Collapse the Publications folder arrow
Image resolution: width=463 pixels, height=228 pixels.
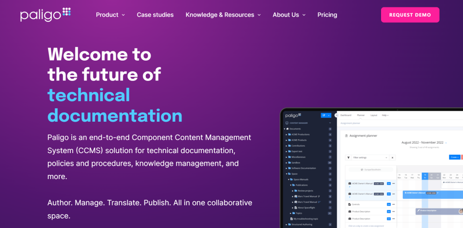click(x=291, y=185)
